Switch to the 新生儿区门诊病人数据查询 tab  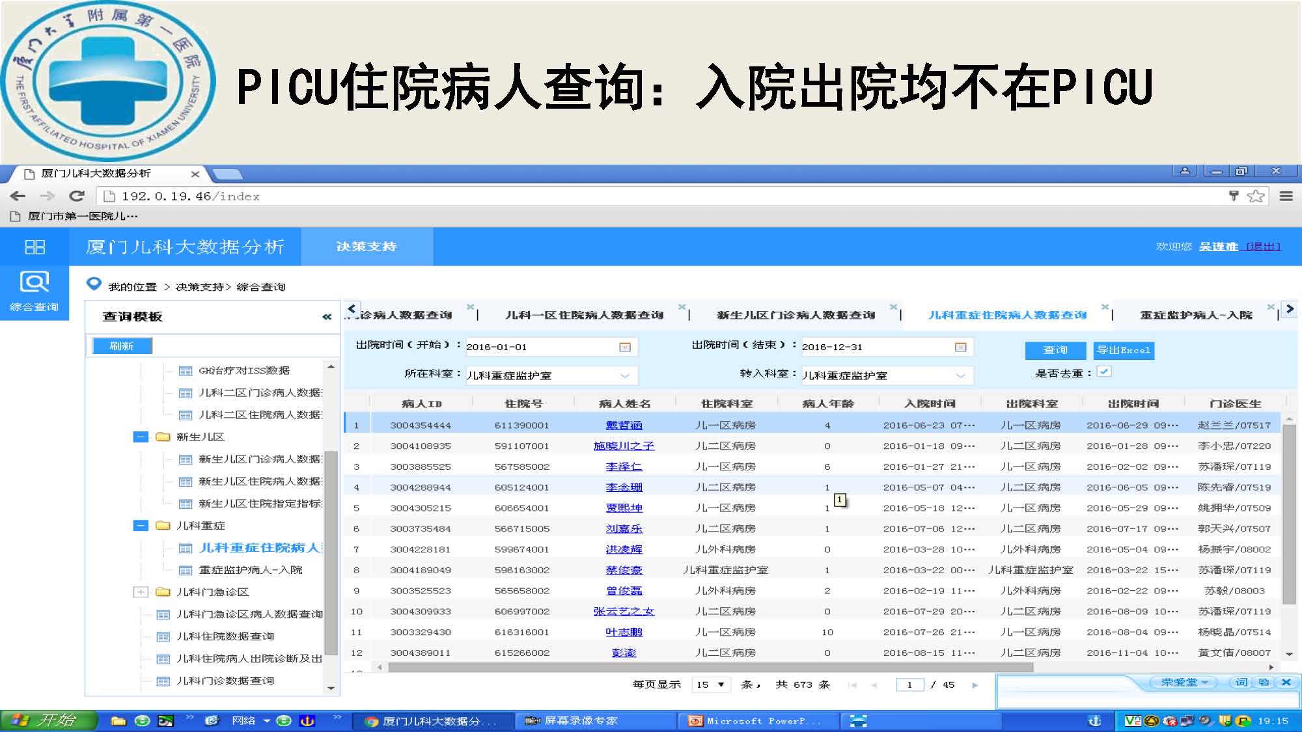(x=796, y=316)
